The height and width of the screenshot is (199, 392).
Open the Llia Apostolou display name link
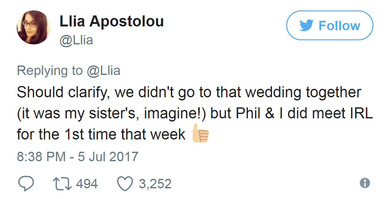111,22
